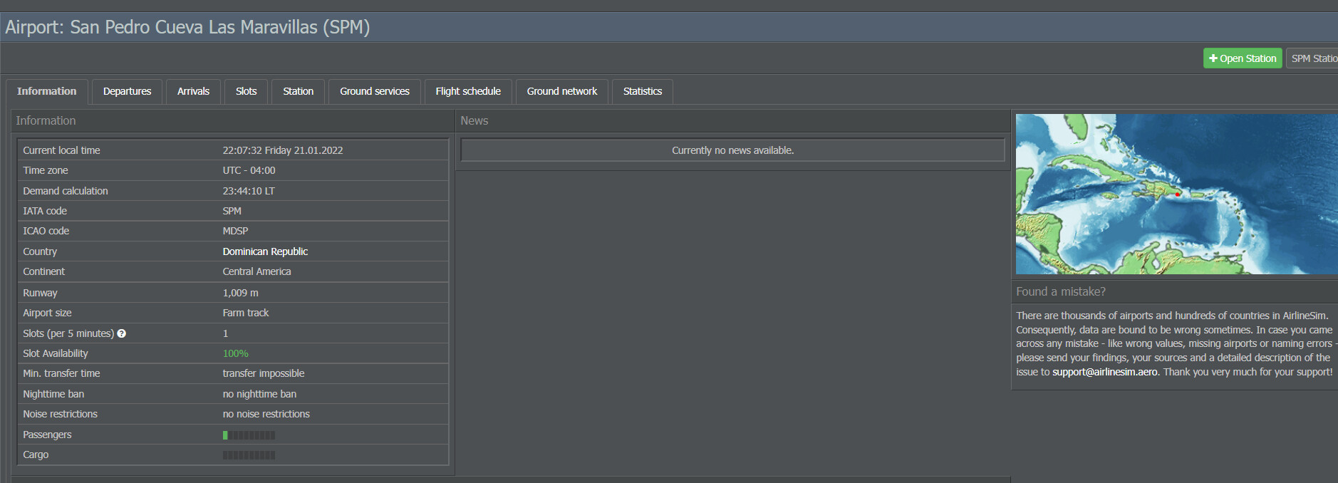1338x483 pixels.
Task: Open the Dominican Republic country link
Action: [265, 251]
